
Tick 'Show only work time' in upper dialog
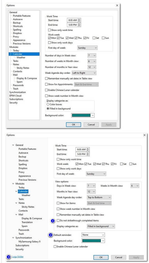click(x=49, y=30)
